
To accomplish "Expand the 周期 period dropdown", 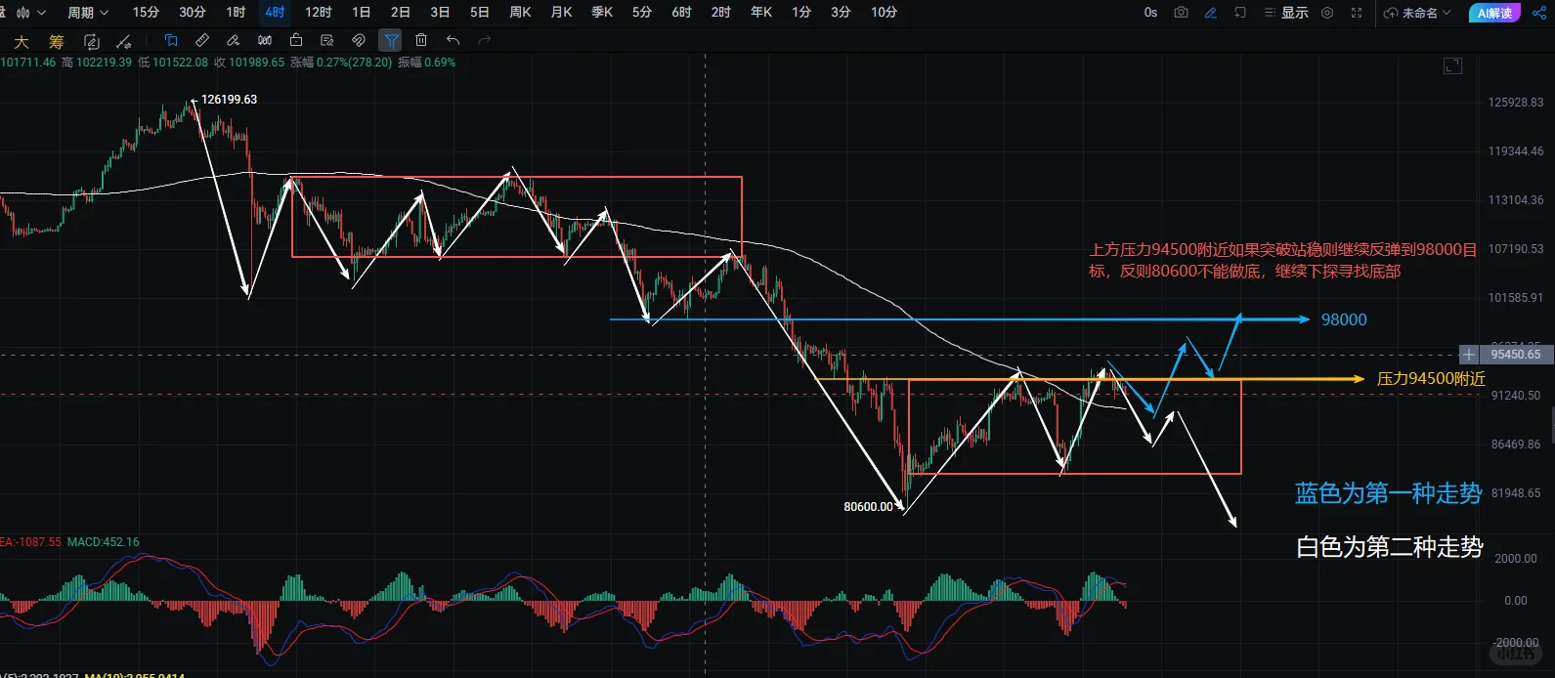I will pyautogui.click(x=88, y=13).
